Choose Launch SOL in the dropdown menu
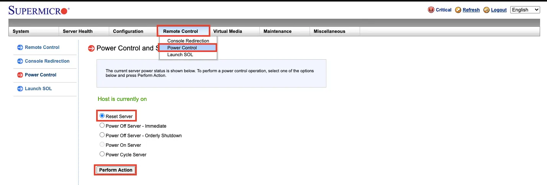The width and height of the screenshot is (547, 185). click(188, 55)
